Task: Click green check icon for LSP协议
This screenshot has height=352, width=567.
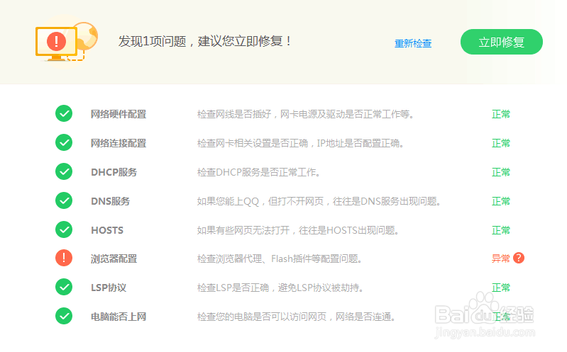Action: [64, 287]
